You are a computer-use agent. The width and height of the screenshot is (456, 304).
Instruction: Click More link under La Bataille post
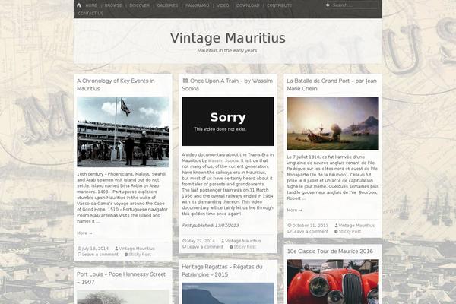tap(294, 210)
